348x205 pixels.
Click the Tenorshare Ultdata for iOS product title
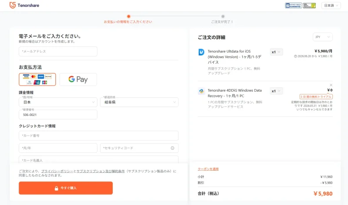[x=234, y=57]
